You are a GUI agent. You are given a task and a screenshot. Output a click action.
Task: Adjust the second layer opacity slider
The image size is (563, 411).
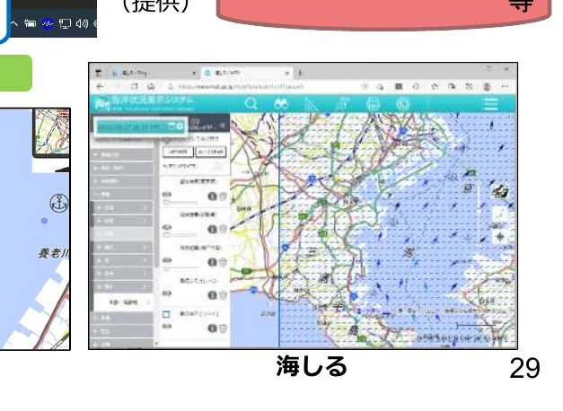pyautogui.click(x=180, y=235)
